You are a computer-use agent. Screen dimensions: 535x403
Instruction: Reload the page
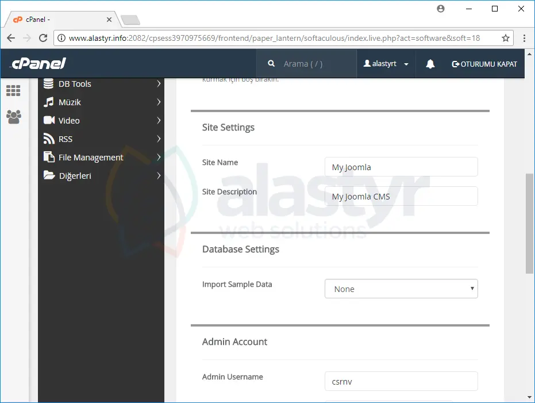pyautogui.click(x=43, y=38)
